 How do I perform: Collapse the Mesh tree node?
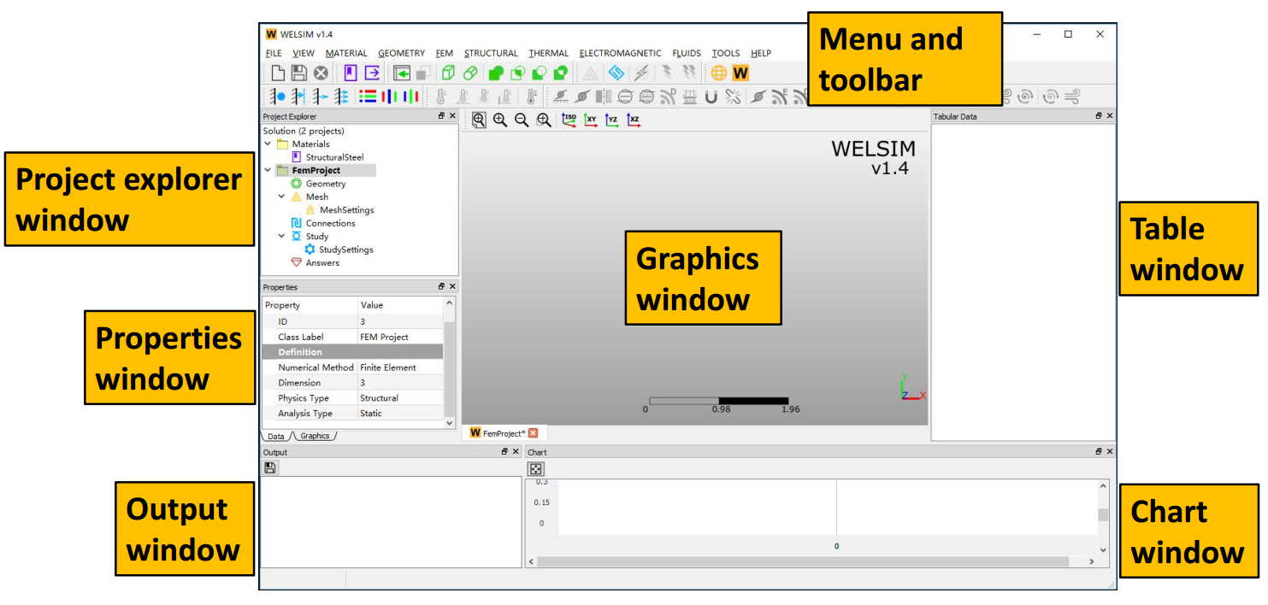coord(282,197)
